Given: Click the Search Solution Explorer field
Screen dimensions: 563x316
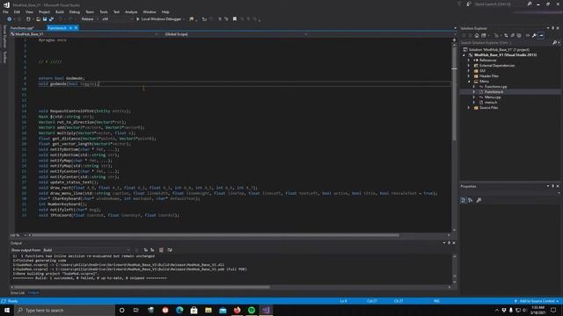Looking at the screenshot, I should 507,43.
